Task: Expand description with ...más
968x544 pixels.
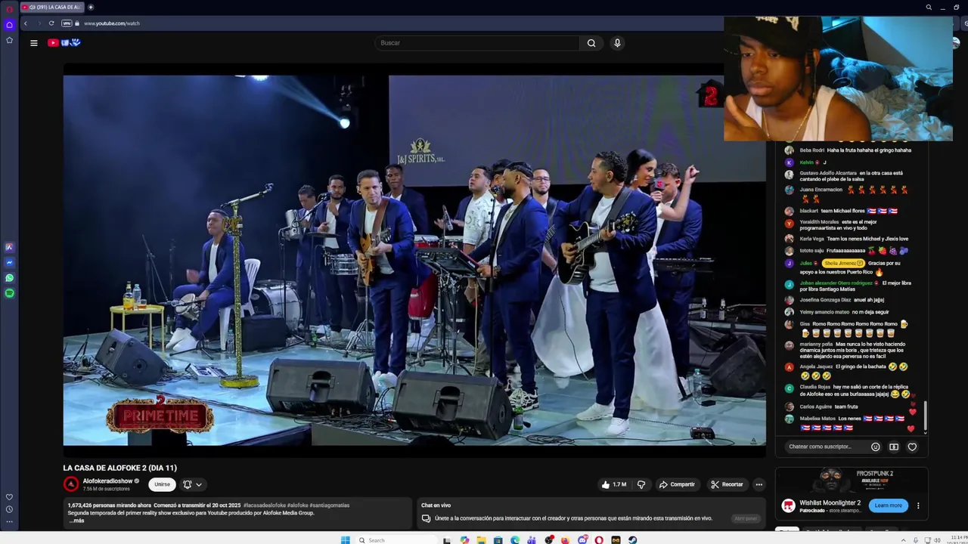Action: point(76,521)
